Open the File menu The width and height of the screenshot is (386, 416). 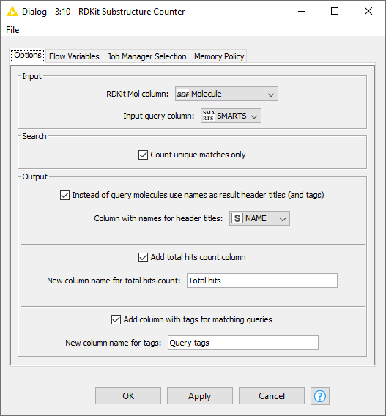coord(12,30)
